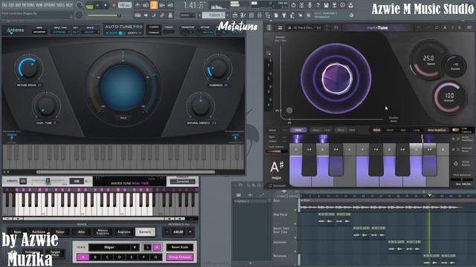476x267 pixels.
Task: Open the mixer view icon
Action: (260, 15)
